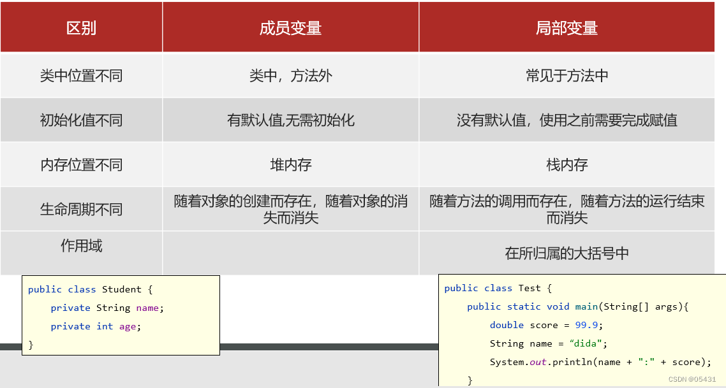Click the 成员变量 column header
This screenshot has height=388, width=726.
pyautogui.click(x=291, y=27)
